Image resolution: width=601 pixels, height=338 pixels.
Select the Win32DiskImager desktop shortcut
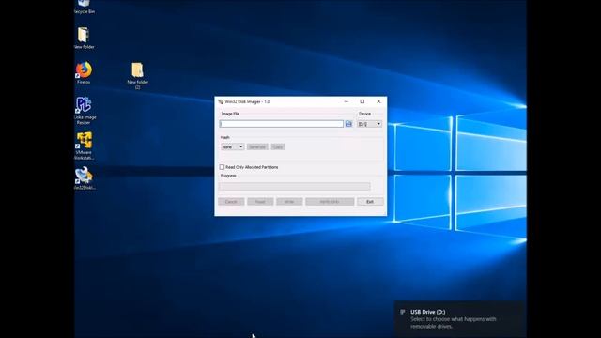coord(84,178)
